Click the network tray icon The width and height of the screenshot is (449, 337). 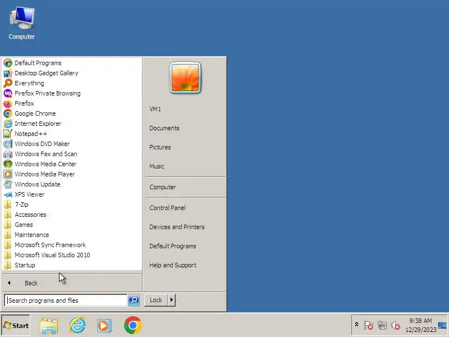(382, 325)
